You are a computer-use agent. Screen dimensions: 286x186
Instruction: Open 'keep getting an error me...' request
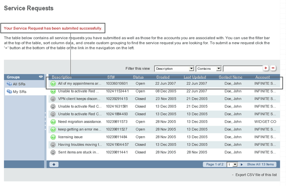tap(79, 129)
